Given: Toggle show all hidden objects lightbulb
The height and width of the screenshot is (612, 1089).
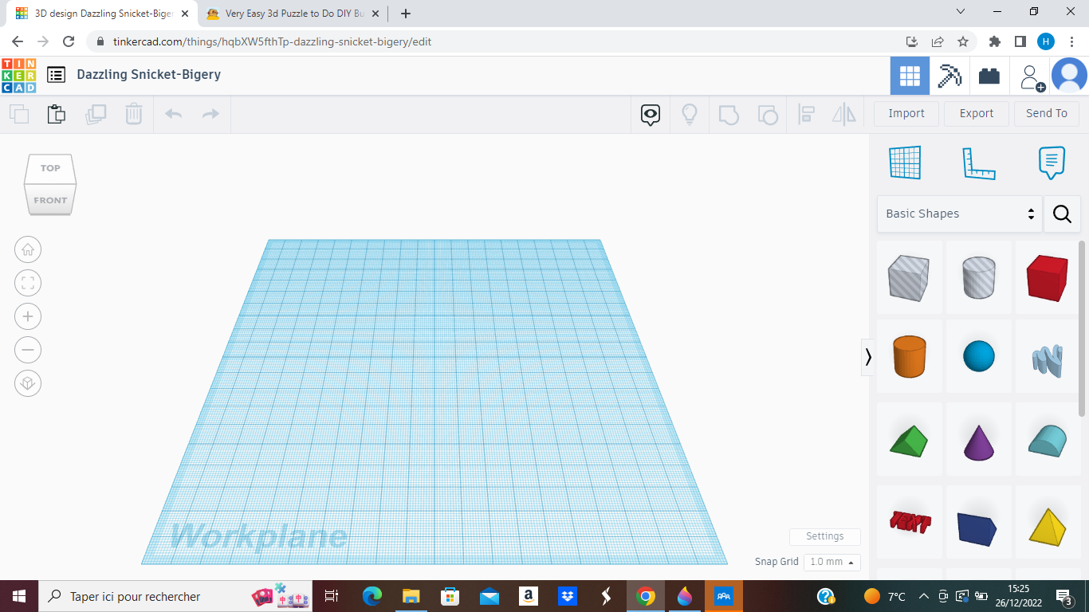Looking at the screenshot, I should pyautogui.click(x=690, y=114).
